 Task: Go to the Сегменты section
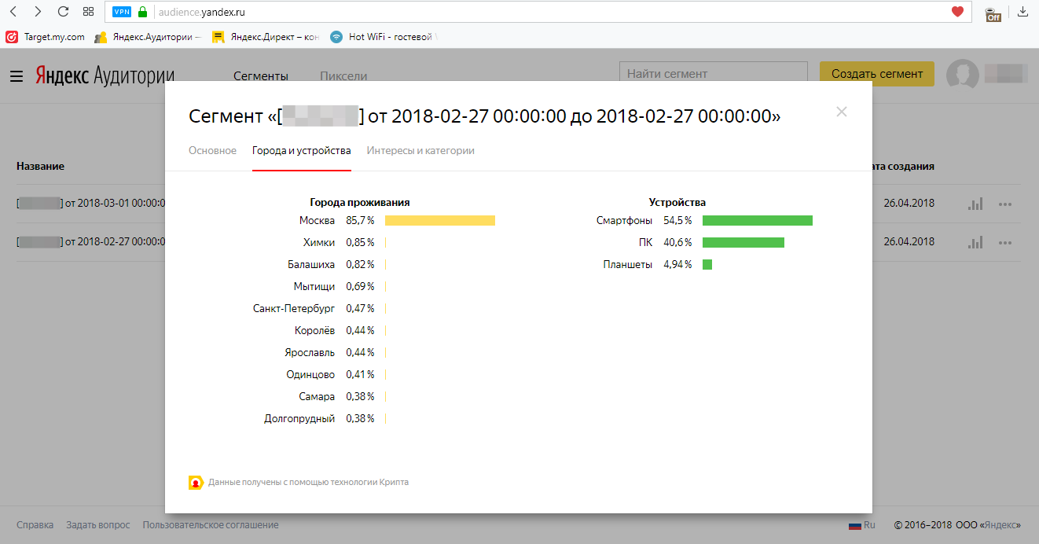tap(261, 76)
